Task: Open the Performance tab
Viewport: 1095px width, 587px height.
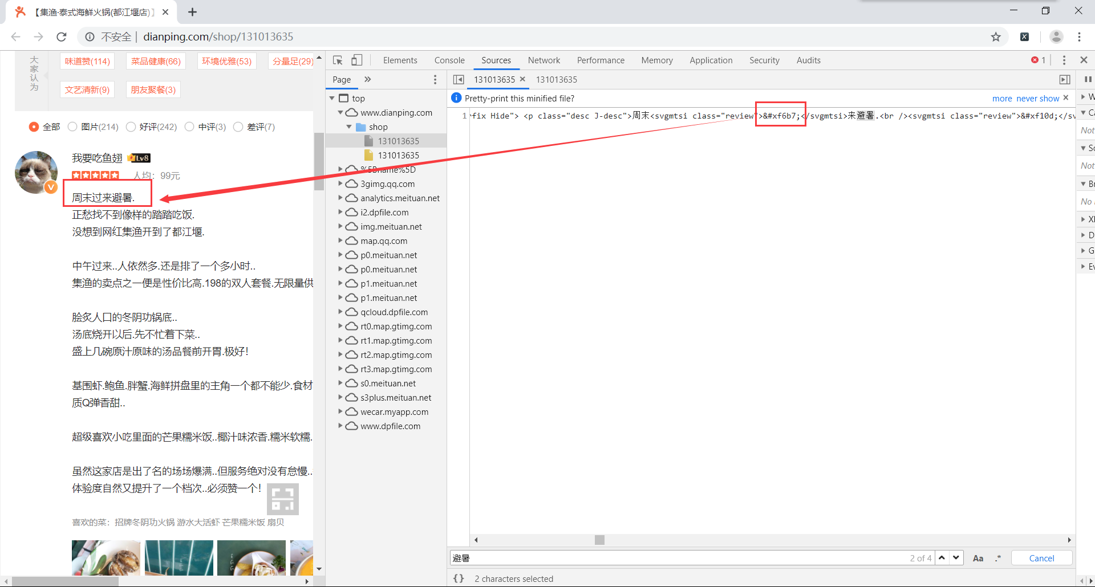Action: (601, 60)
